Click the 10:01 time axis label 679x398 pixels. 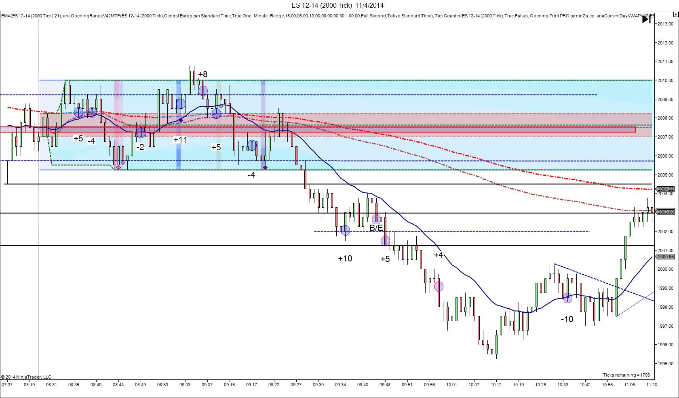click(x=452, y=385)
